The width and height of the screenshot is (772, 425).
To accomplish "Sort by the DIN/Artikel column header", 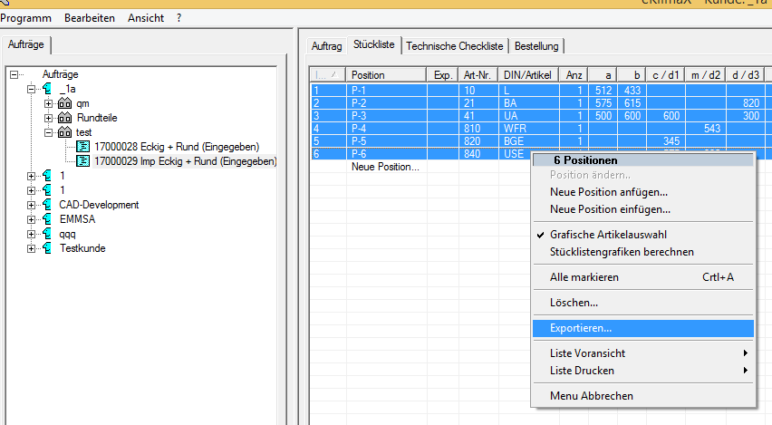I will coord(528,75).
